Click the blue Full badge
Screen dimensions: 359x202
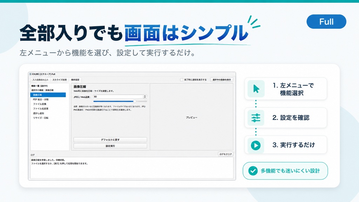pyautogui.click(x=326, y=22)
